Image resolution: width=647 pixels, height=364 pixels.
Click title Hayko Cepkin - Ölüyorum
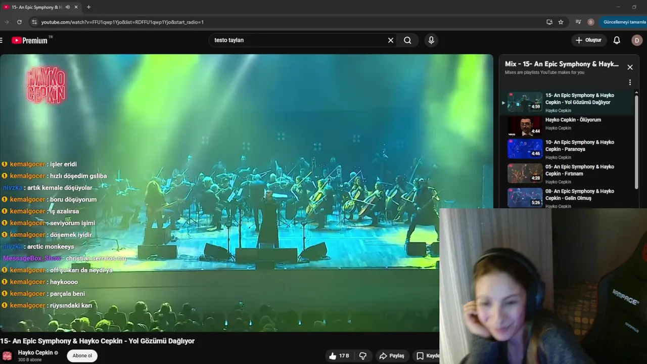(573, 120)
